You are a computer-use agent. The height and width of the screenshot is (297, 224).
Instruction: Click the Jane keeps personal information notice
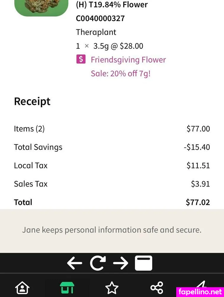[x=112, y=230]
